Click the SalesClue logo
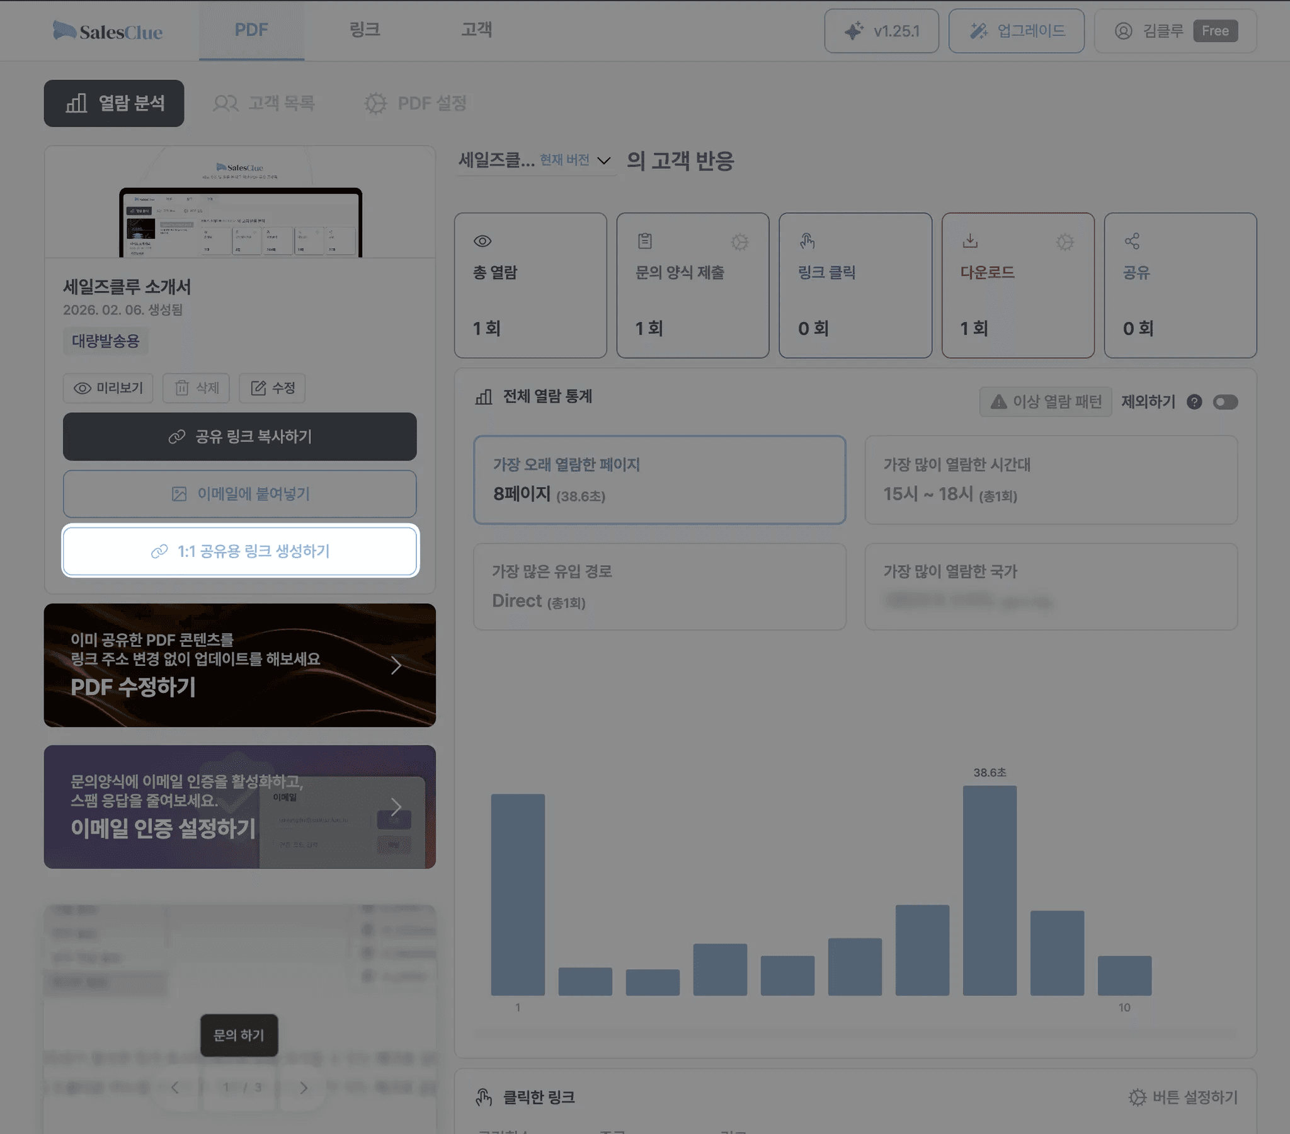Screen dimensions: 1290x1134 click(x=107, y=30)
